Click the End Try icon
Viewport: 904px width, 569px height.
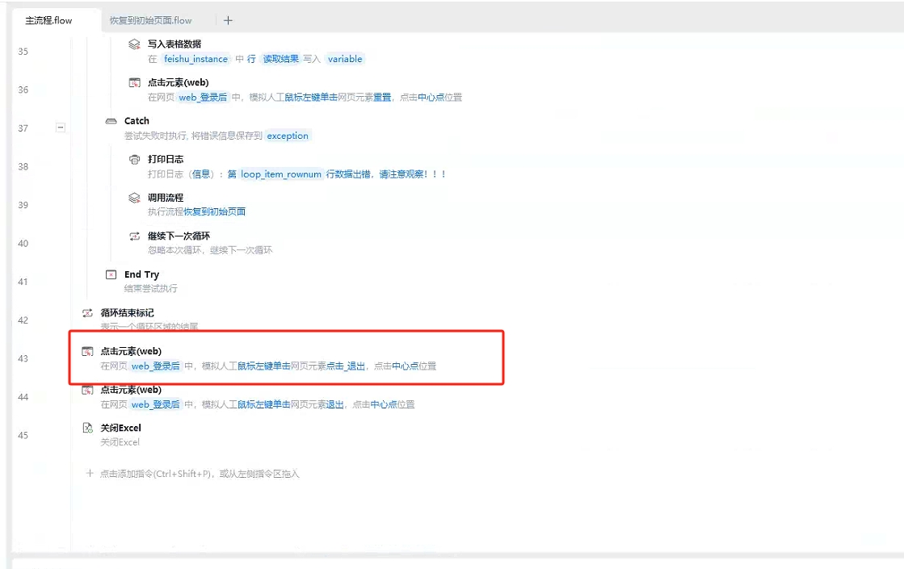pyautogui.click(x=111, y=274)
